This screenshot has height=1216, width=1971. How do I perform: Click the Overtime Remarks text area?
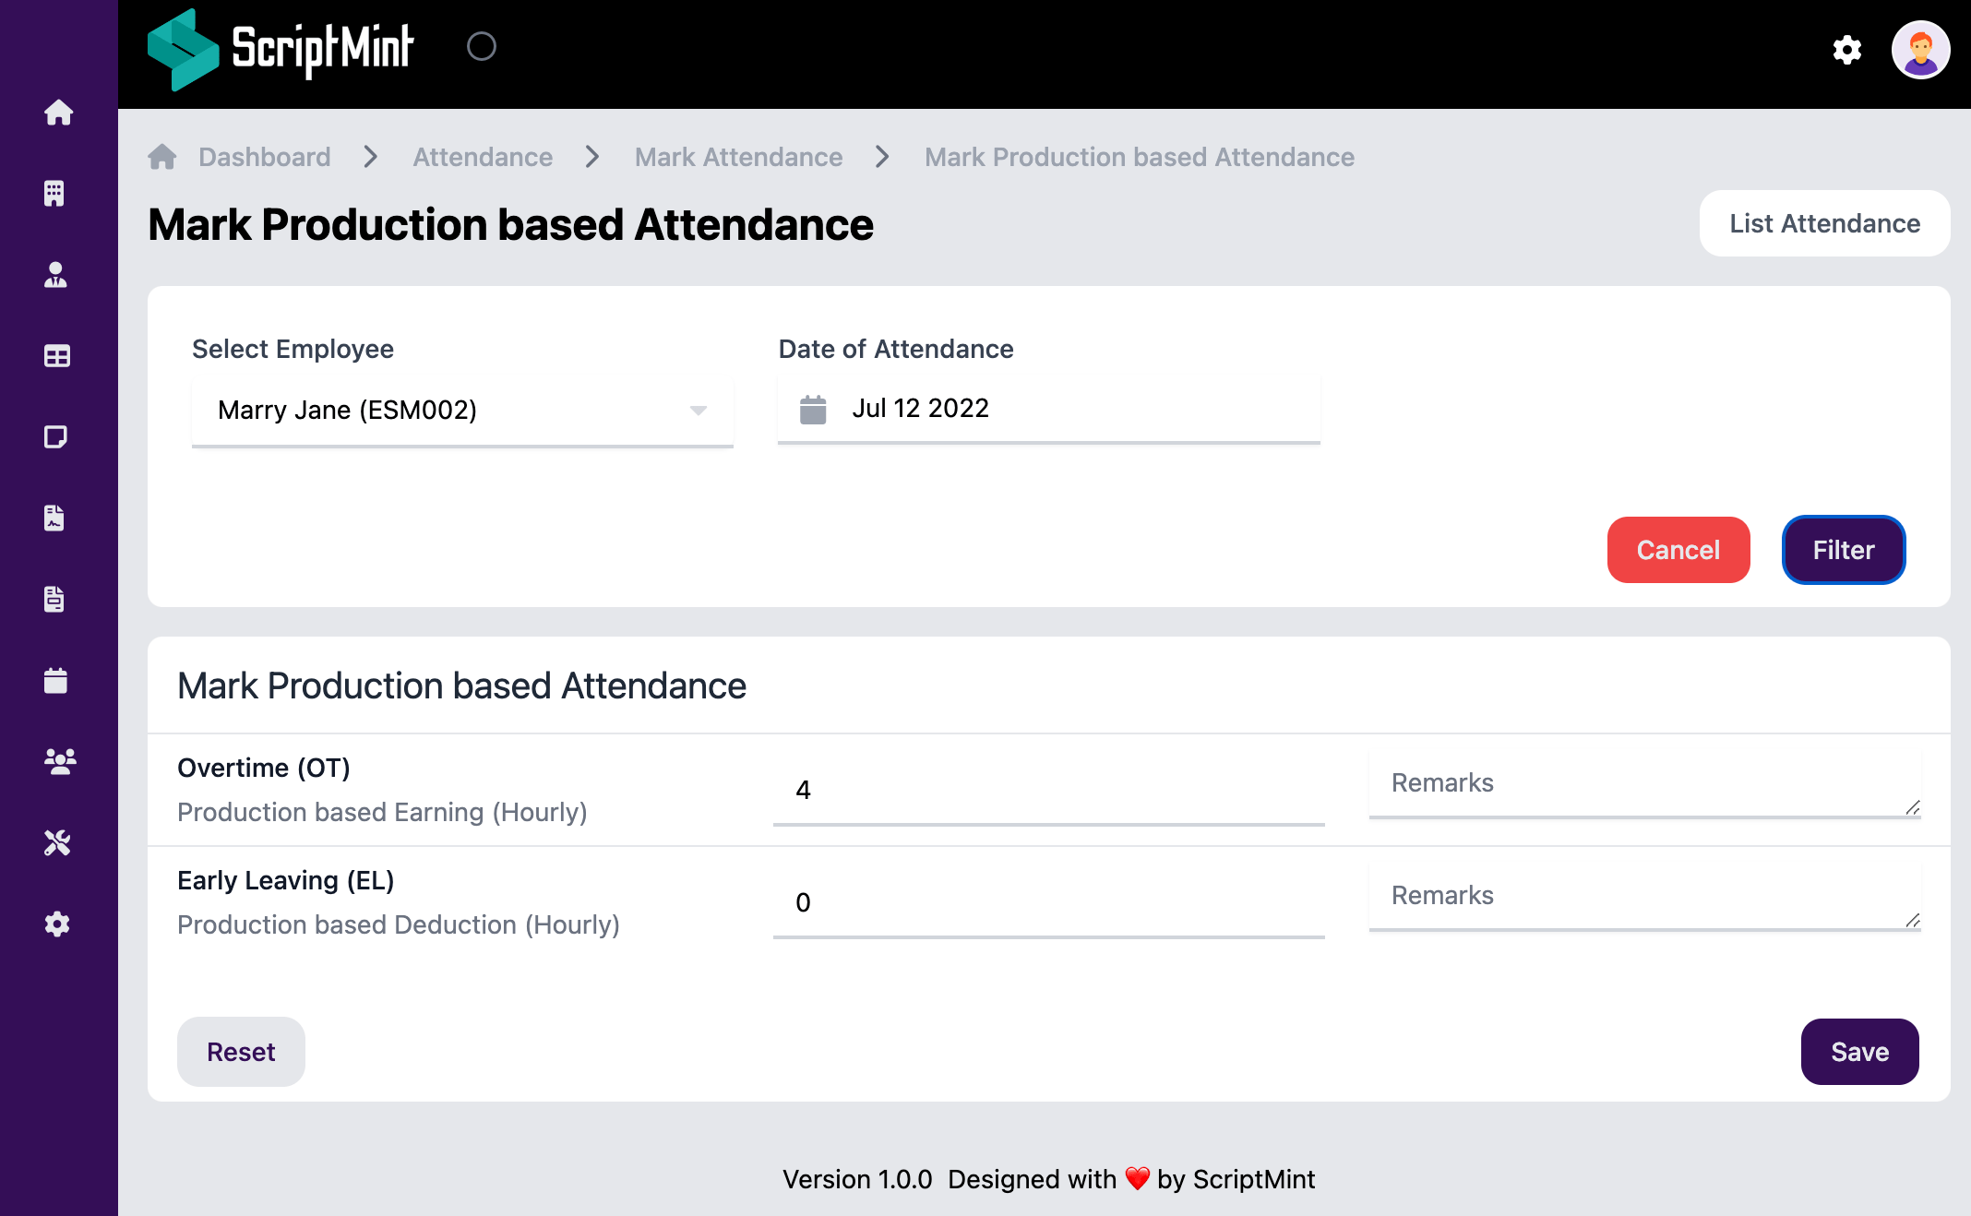pos(1643,783)
